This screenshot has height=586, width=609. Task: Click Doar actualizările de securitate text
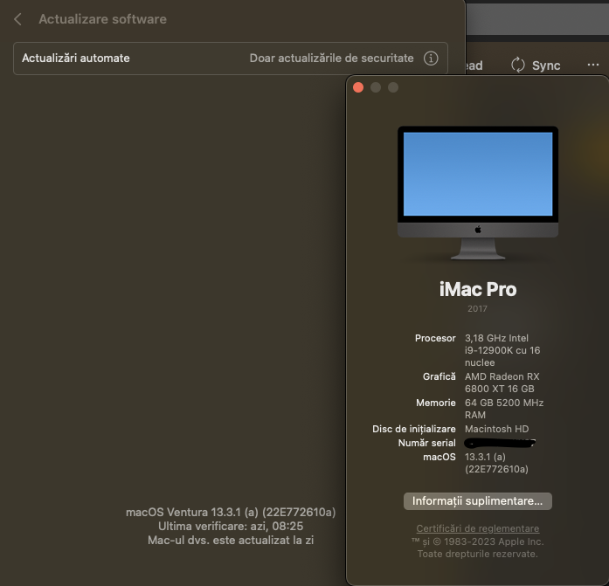pyautogui.click(x=331, y=59)
